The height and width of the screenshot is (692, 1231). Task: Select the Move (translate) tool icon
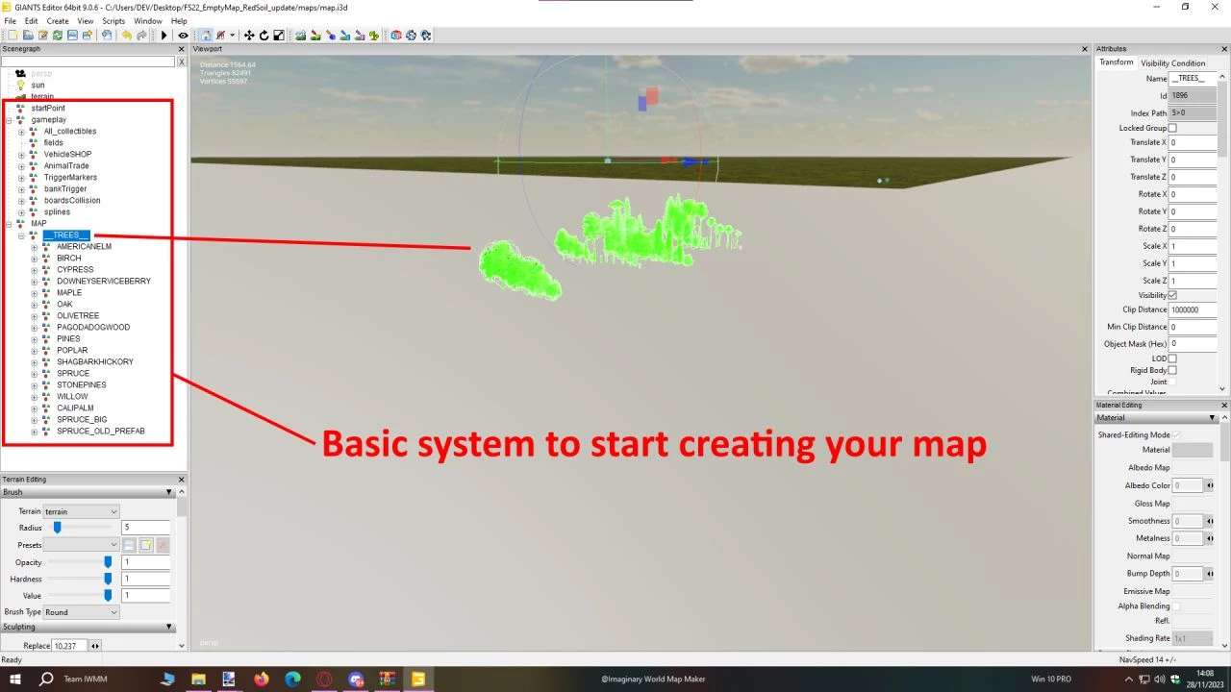249,36
